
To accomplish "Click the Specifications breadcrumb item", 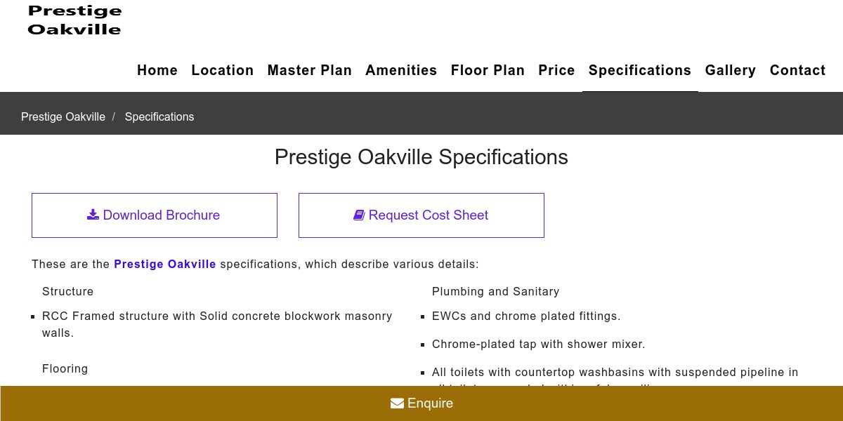I will click(x=159, y=116).
